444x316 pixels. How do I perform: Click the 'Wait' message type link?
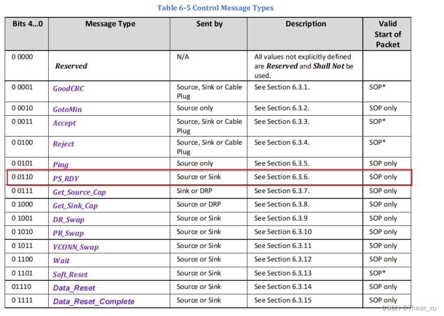point(61,261)
